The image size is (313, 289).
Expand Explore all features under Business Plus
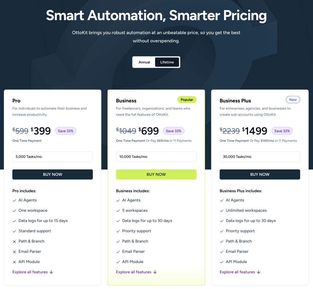pyautogui.click(x=240, y=272)
